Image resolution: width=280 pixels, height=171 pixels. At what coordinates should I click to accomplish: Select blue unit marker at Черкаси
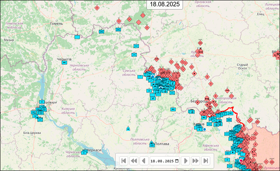tap(84, 152)
